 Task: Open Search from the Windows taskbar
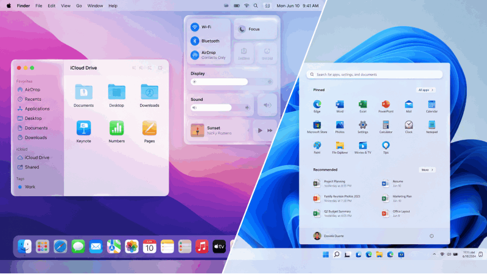coord(337,255)
